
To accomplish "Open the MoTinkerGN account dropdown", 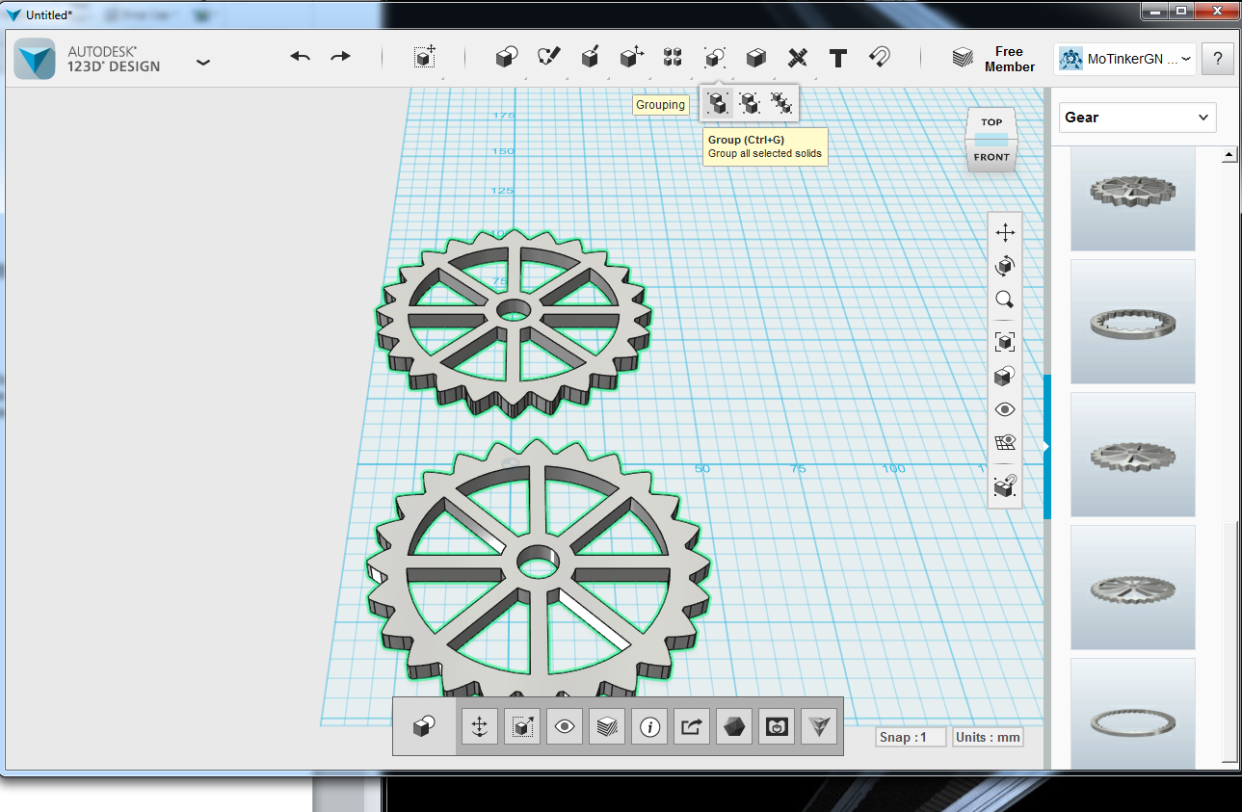I will click(1125, 59).
